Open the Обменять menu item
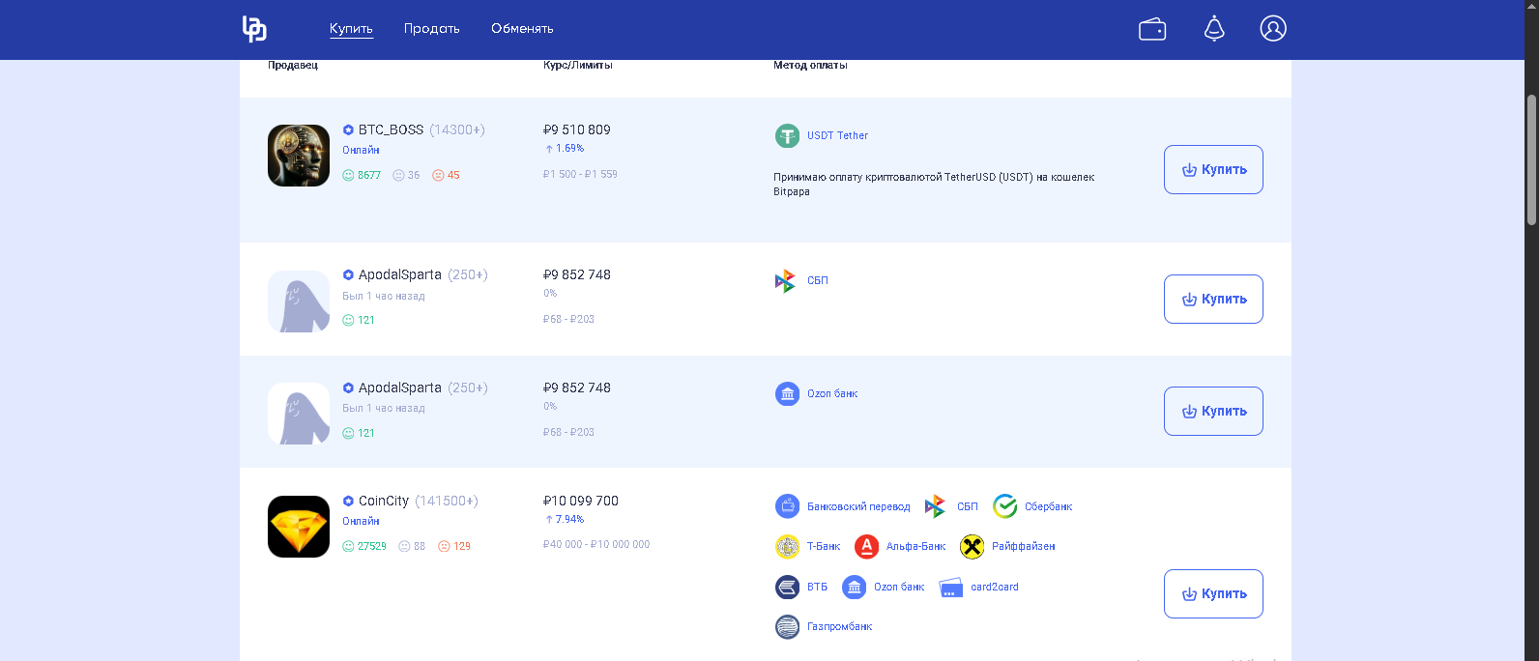 click(522, 29)
